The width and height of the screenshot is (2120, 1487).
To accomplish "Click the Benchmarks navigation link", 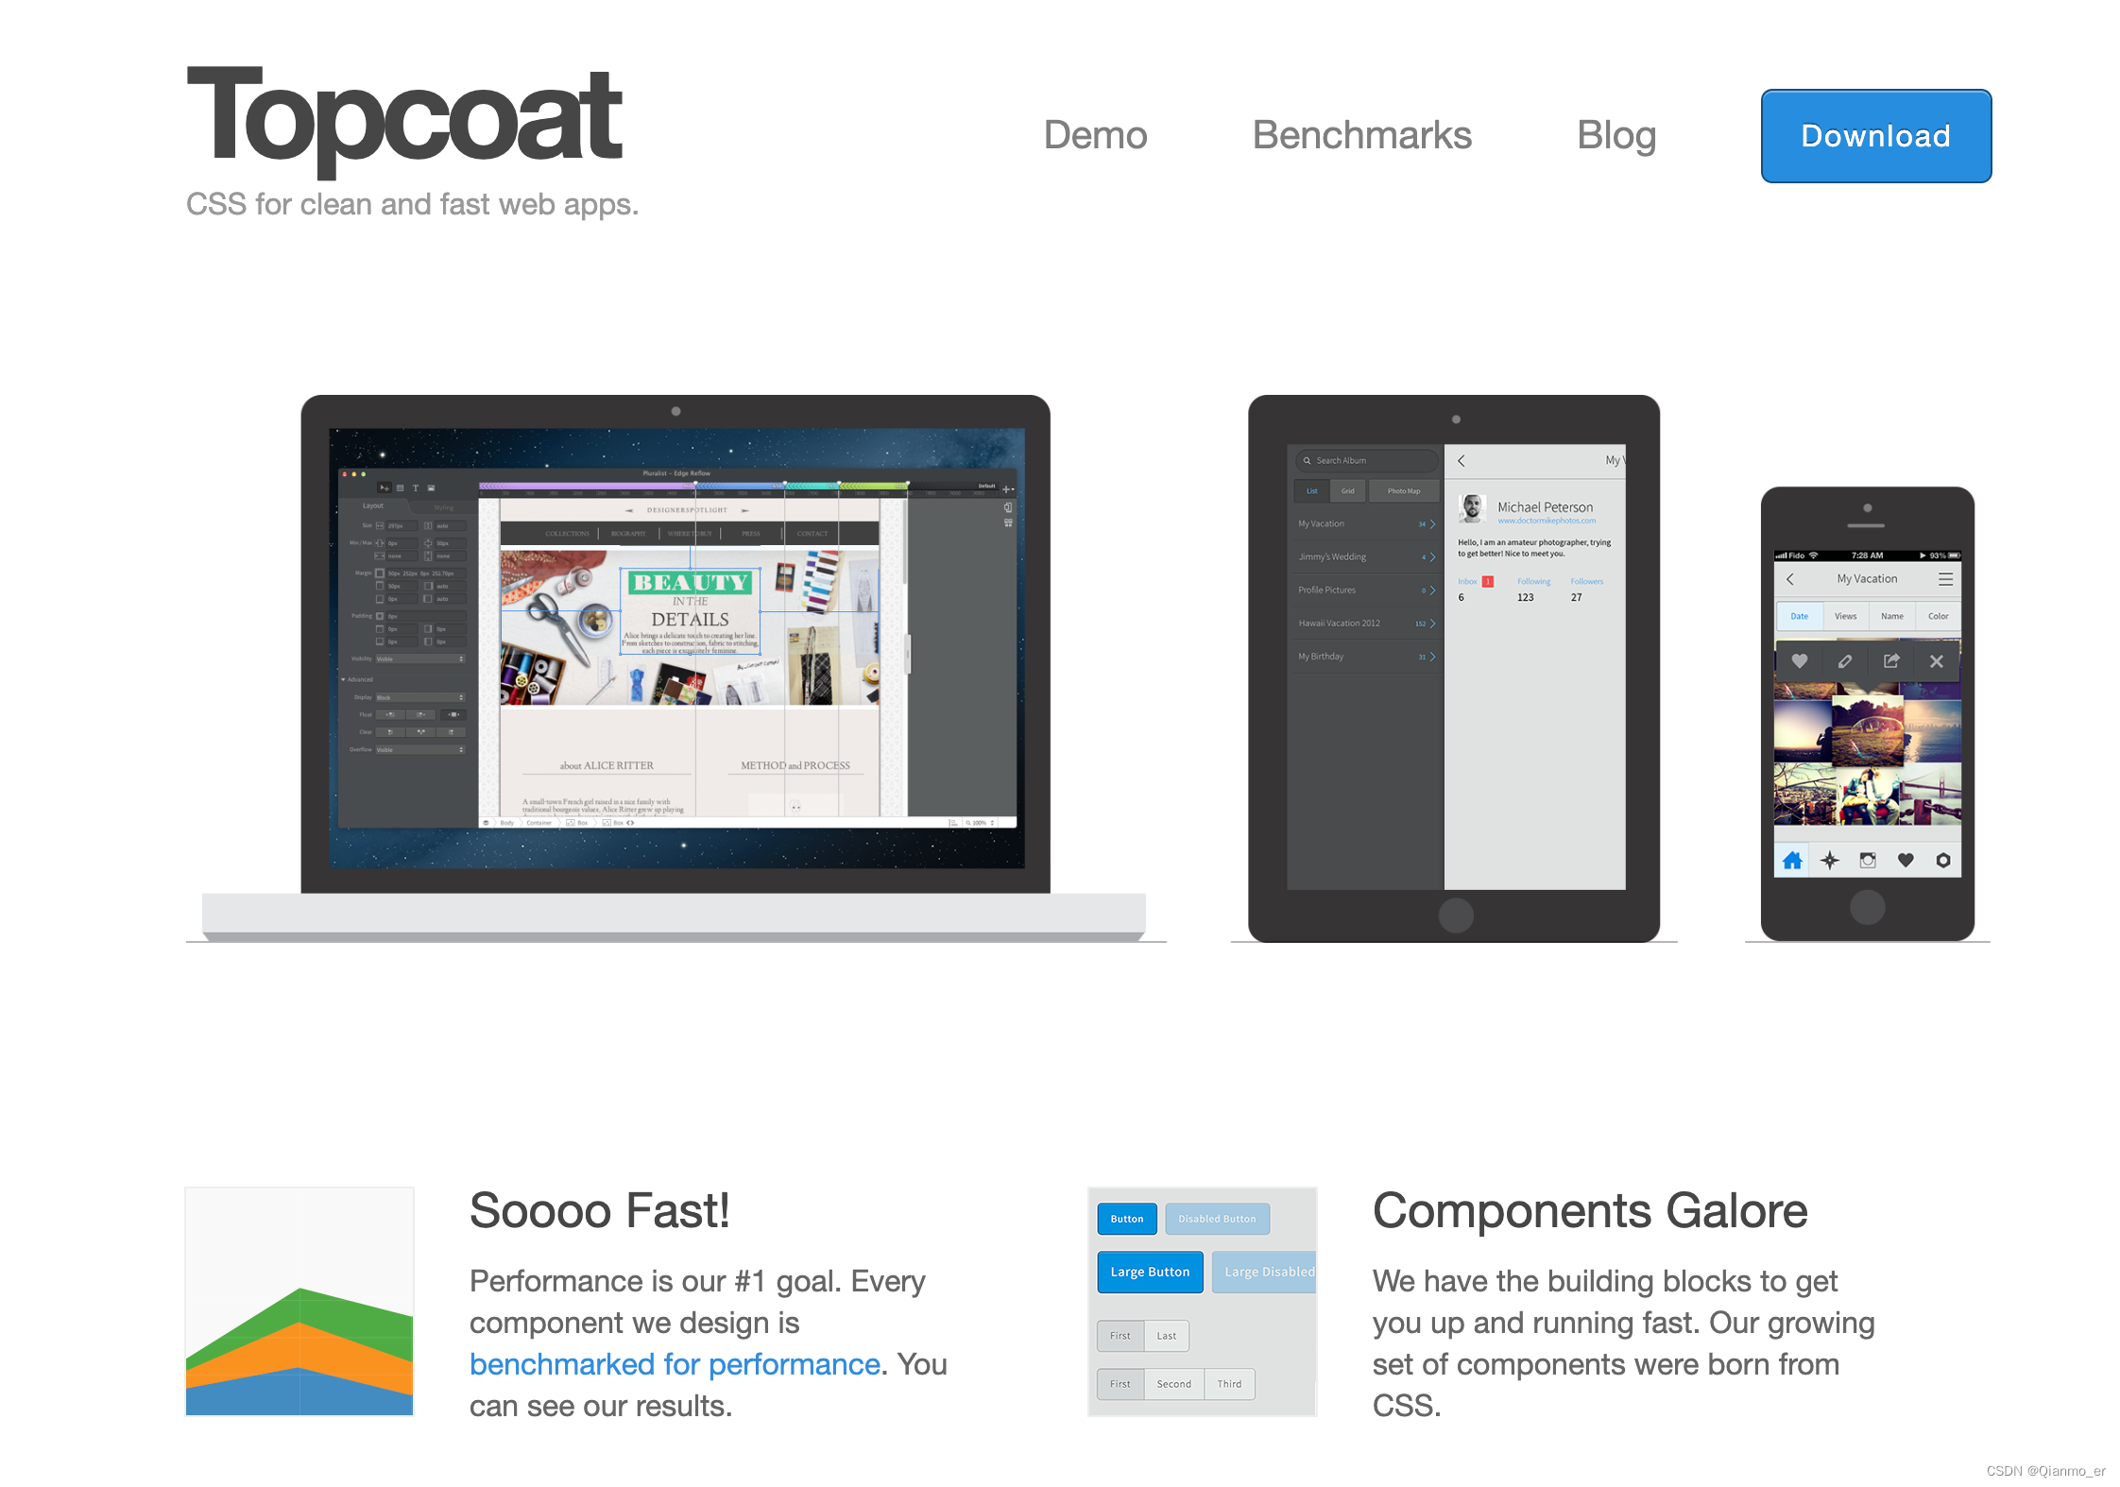I will tap(1361, 135).
